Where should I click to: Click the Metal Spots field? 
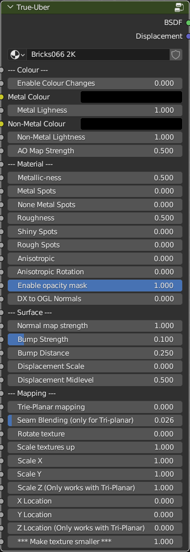(95, 191)
